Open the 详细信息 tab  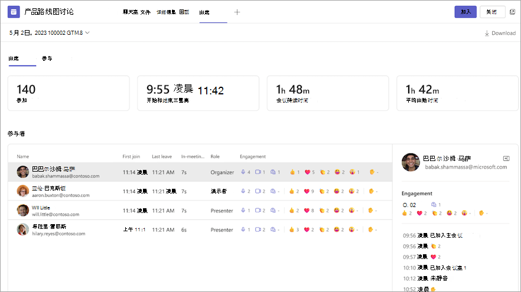(166, 12)
